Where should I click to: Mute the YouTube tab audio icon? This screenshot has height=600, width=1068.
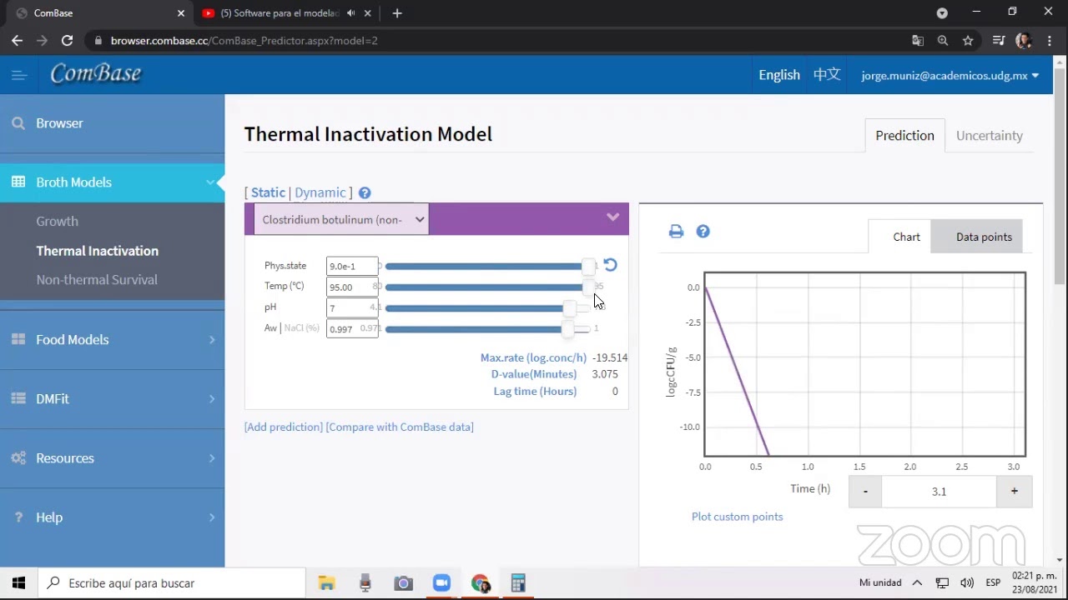[x=350, y=13]
